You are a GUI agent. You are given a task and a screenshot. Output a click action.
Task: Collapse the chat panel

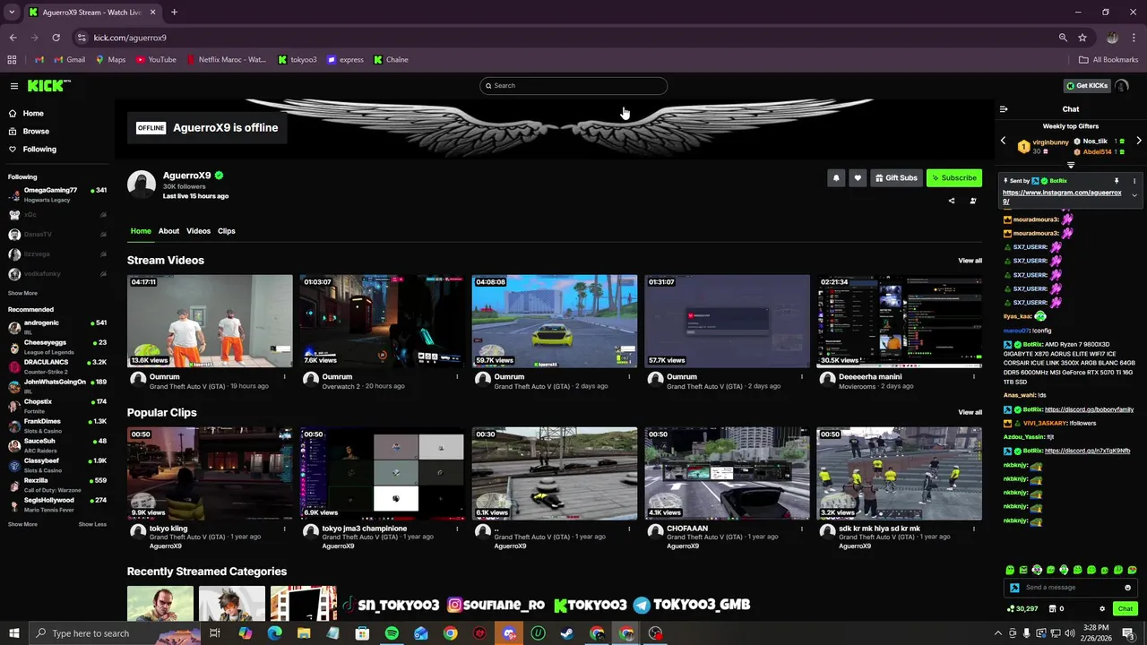click(x=1004, y=109)
